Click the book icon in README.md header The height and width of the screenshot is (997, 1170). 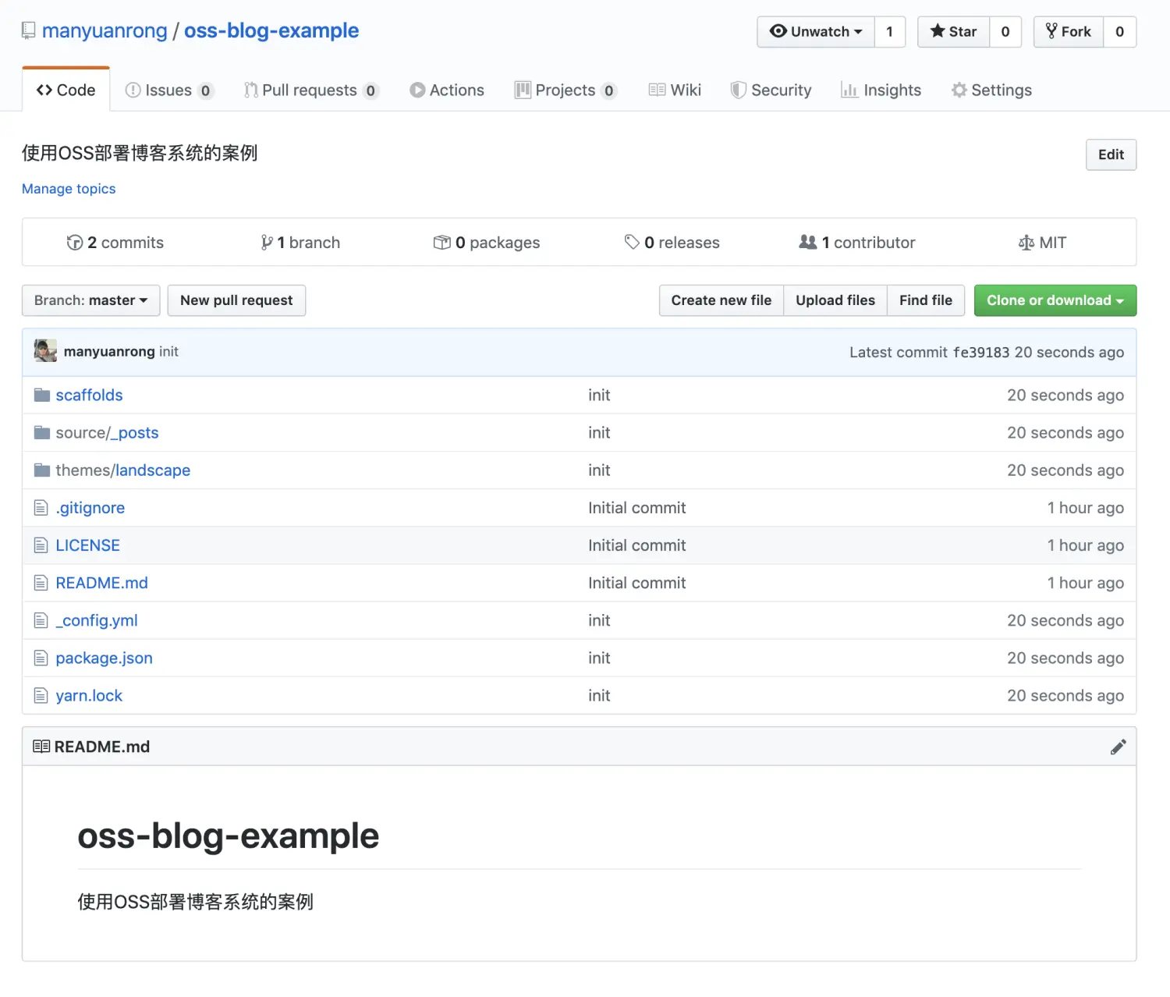pyautogui.click(x=41, y=747)
